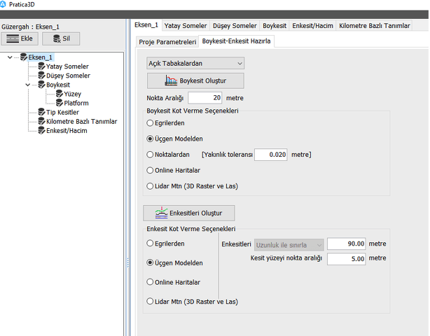Enable Lidar Mtn option for Enkesit
Viewport: 430px width, 336px height.
pos(151,302)
